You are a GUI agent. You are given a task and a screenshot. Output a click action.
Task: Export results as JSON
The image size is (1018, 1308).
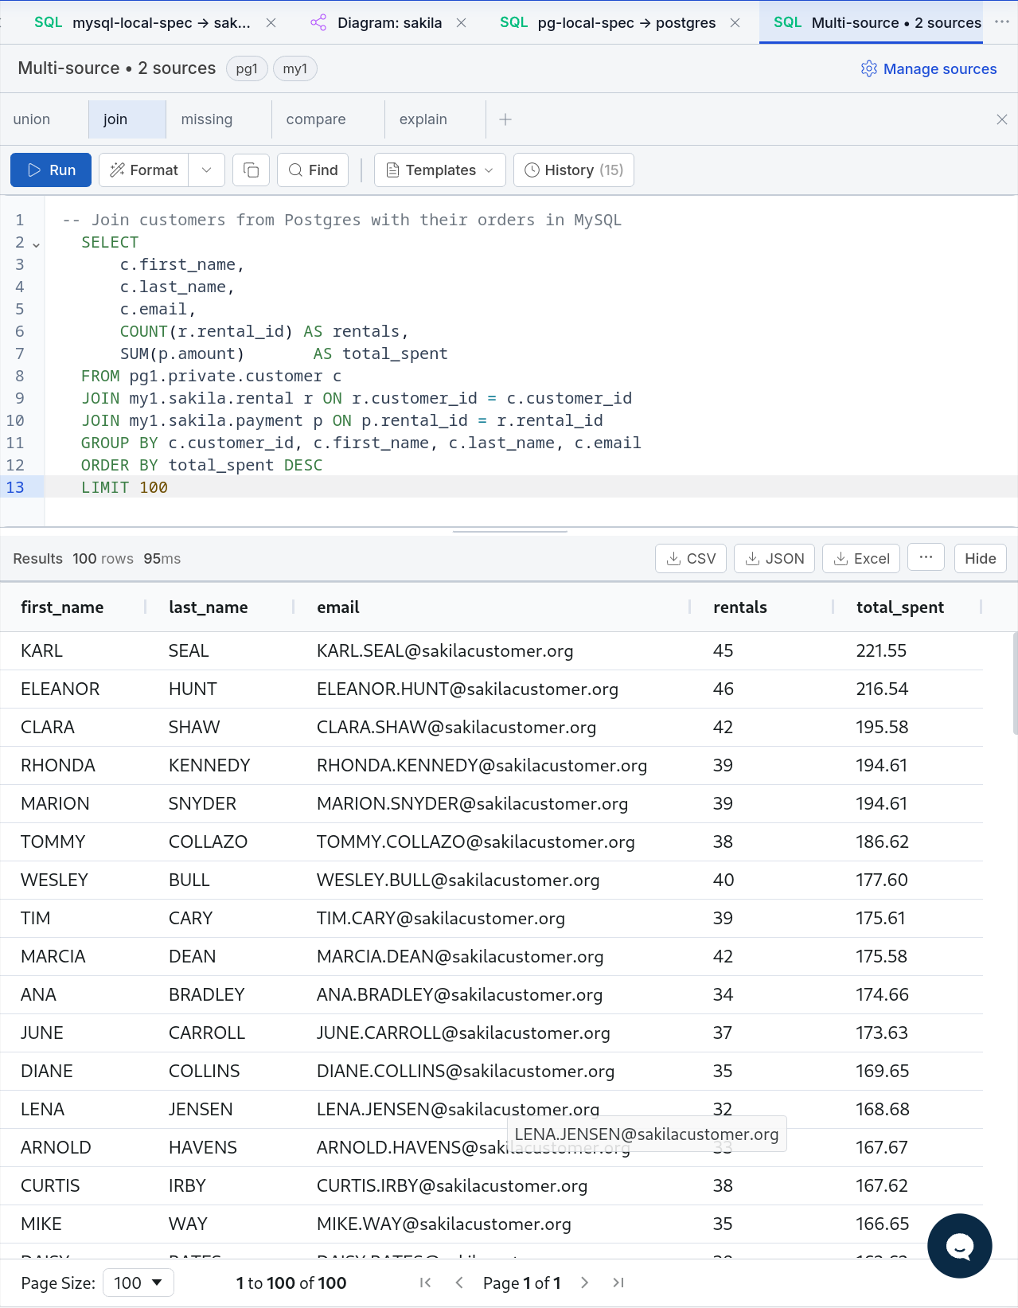774,559
